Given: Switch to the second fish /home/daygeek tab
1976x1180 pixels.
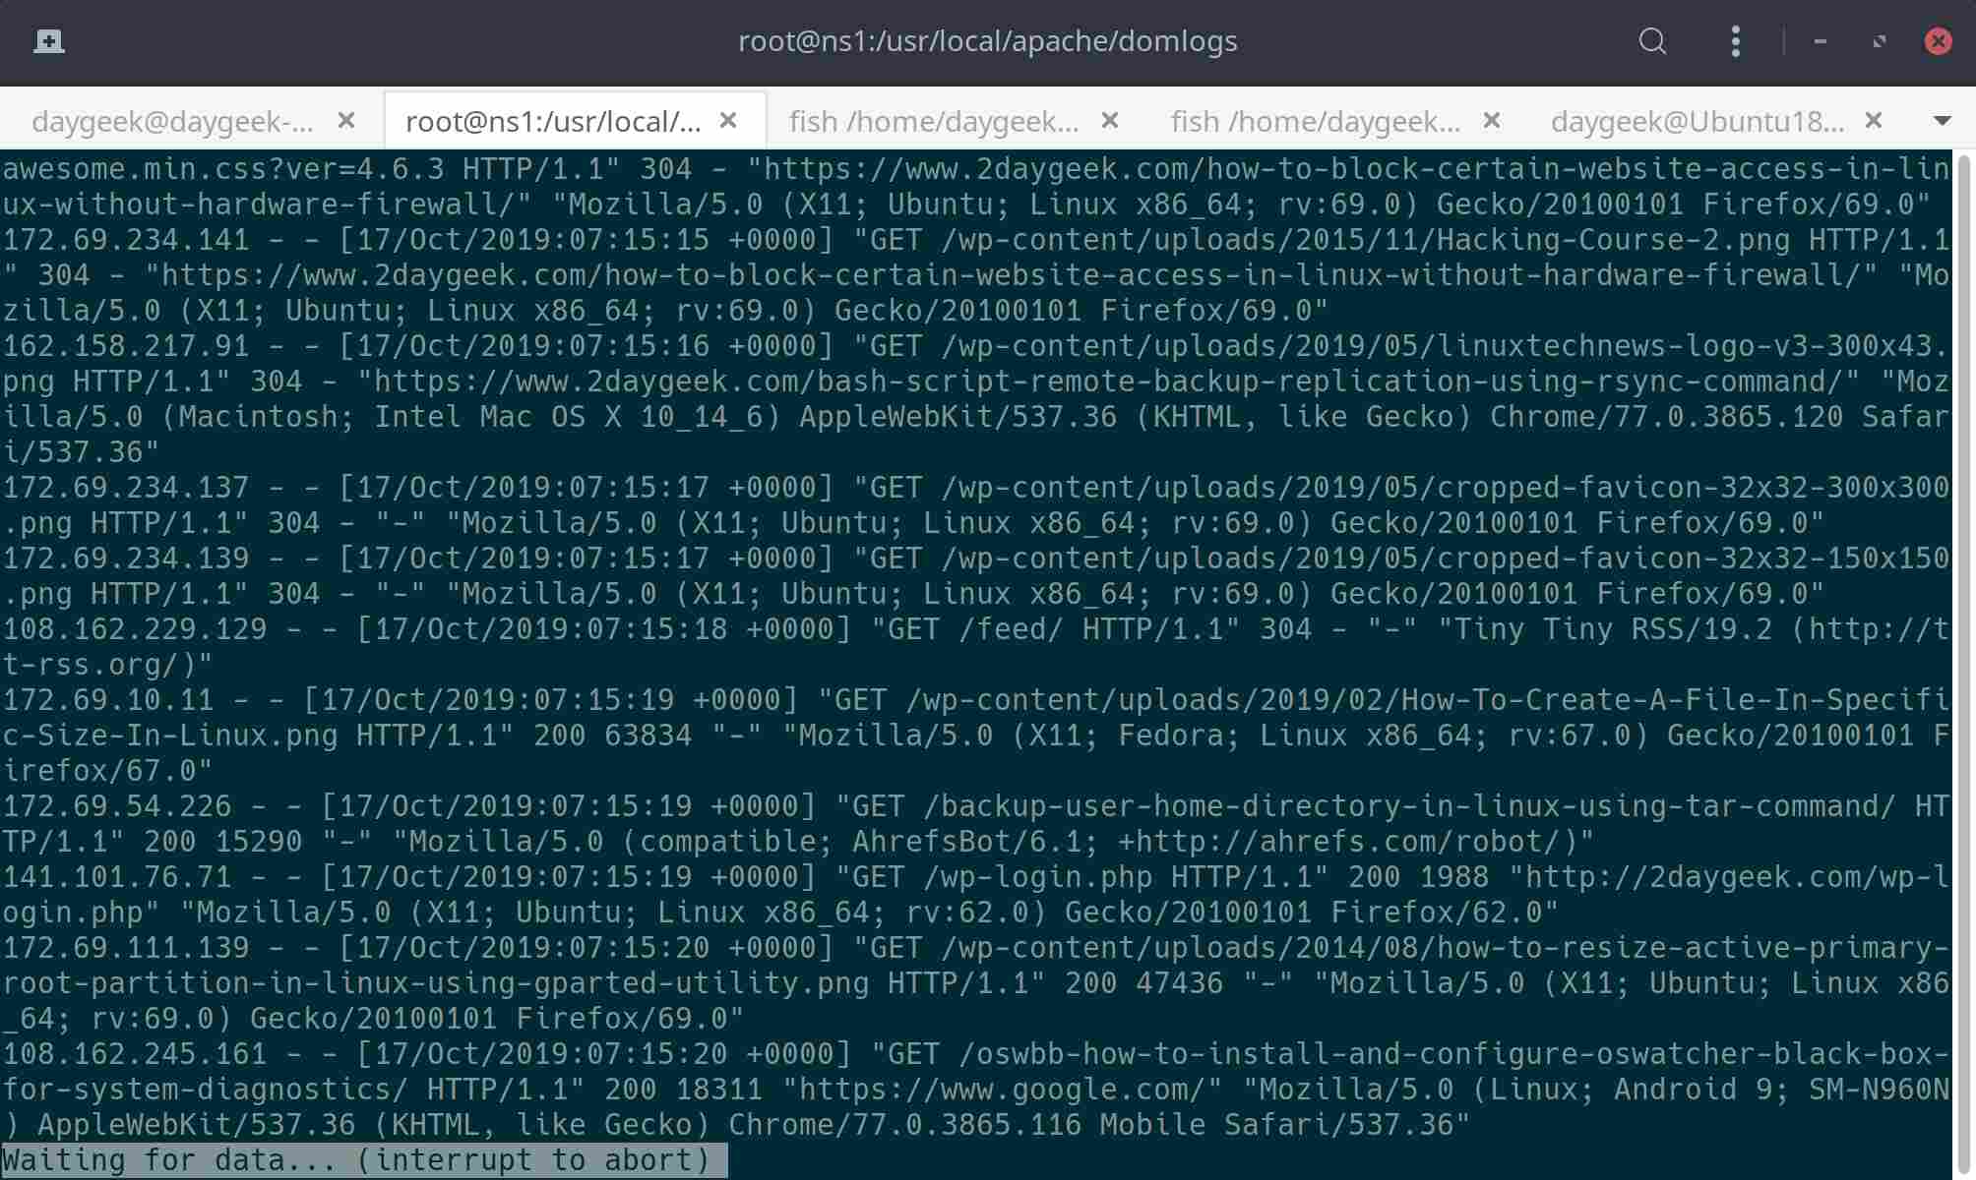Looking at the screenshot, I should (x=1316, y=121).
